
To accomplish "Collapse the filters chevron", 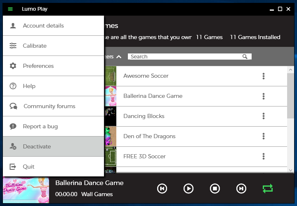I will (x=119, y=57).
